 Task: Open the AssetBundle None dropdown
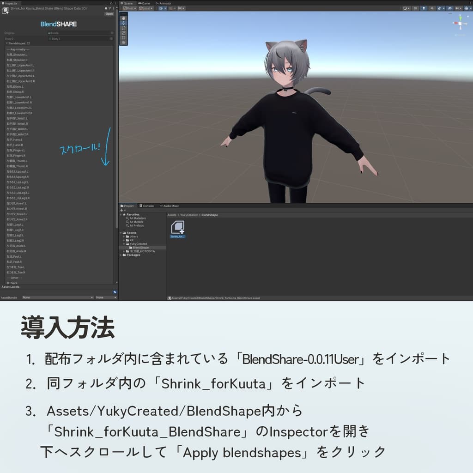click(x=57, y=297)
